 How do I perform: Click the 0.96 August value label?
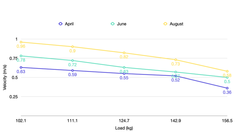(x=21, y=46)
